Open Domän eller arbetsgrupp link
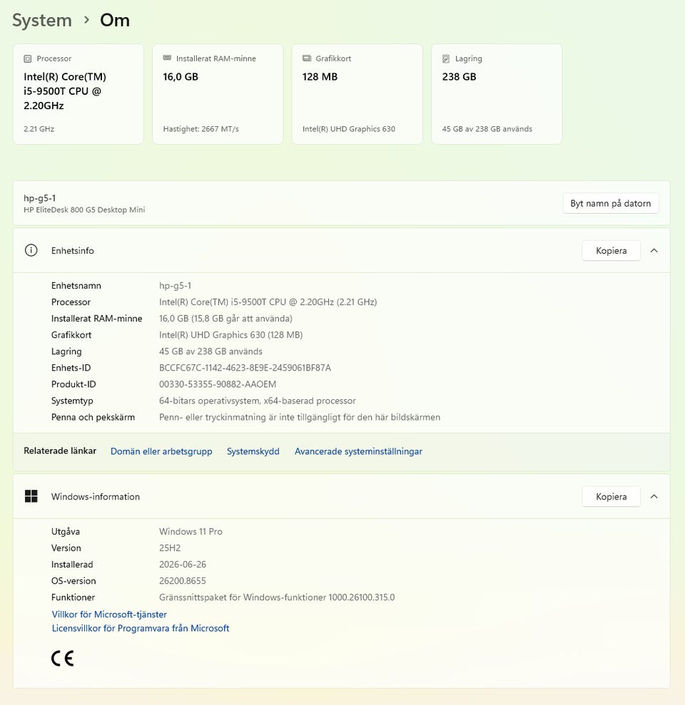The image size is (685, 705). pos(161,451)
